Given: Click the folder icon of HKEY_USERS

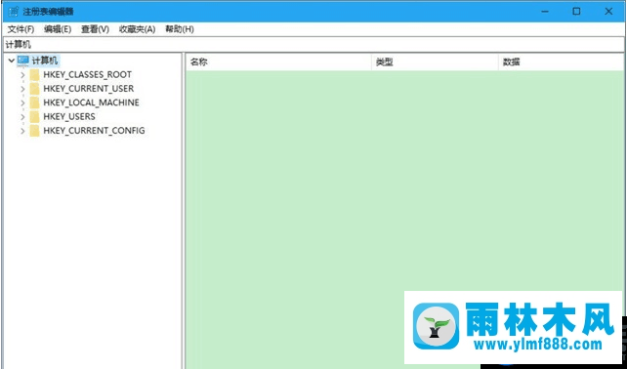Looking at the screenshot, I should [x=35, y=117].
